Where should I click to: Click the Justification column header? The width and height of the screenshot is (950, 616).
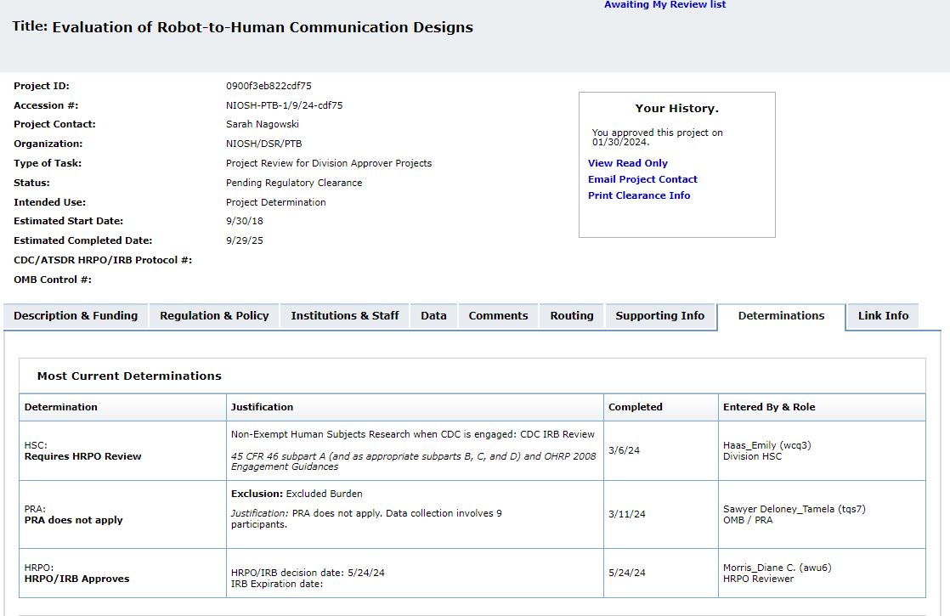point(262,407)
